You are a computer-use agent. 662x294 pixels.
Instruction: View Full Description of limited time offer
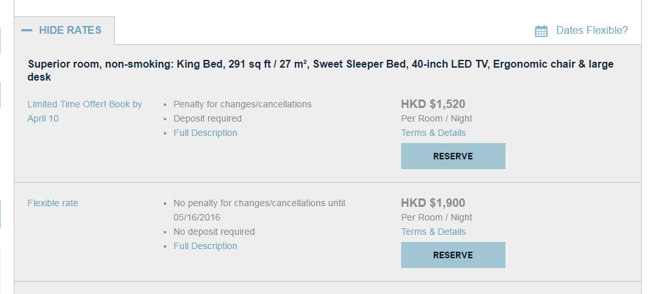click(205, 133)
